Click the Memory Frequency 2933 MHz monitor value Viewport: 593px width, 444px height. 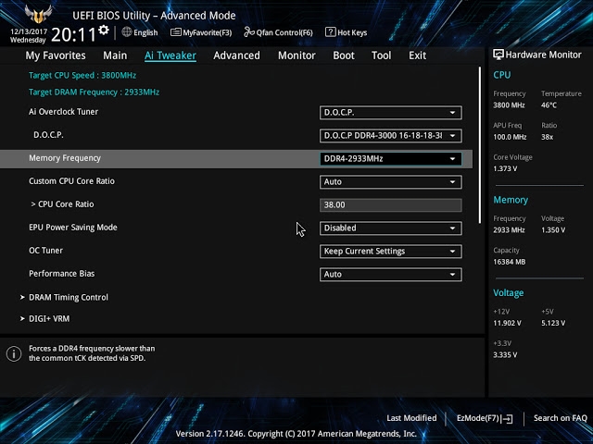(x=509, y=230)
